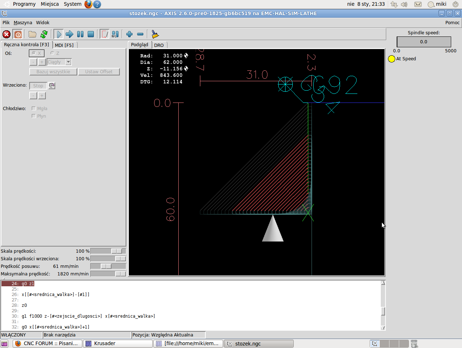Open the Plik menu
Image resolution: width=462 pixels, height=348 pixels.
[x=6, y=22]
